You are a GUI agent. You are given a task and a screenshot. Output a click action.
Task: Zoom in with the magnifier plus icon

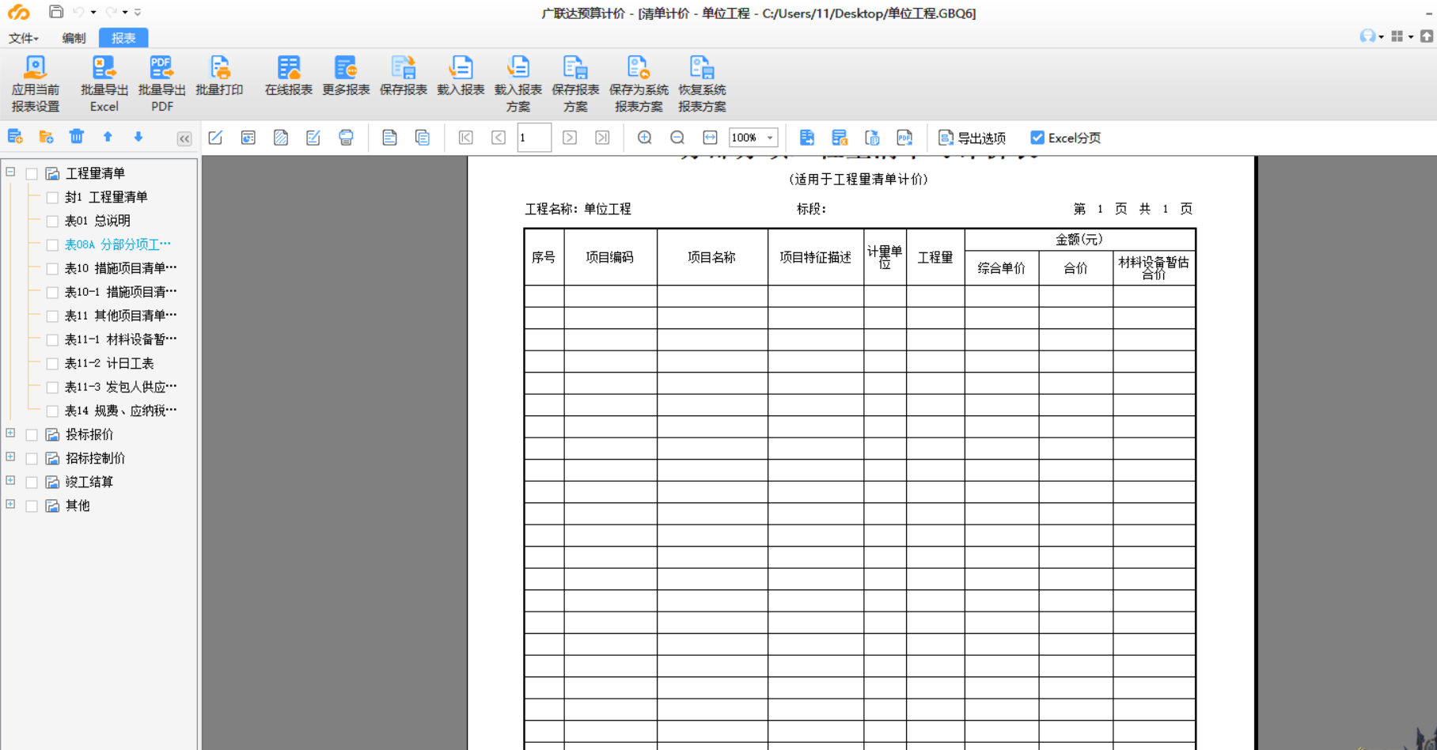click(x=645, y=138)
